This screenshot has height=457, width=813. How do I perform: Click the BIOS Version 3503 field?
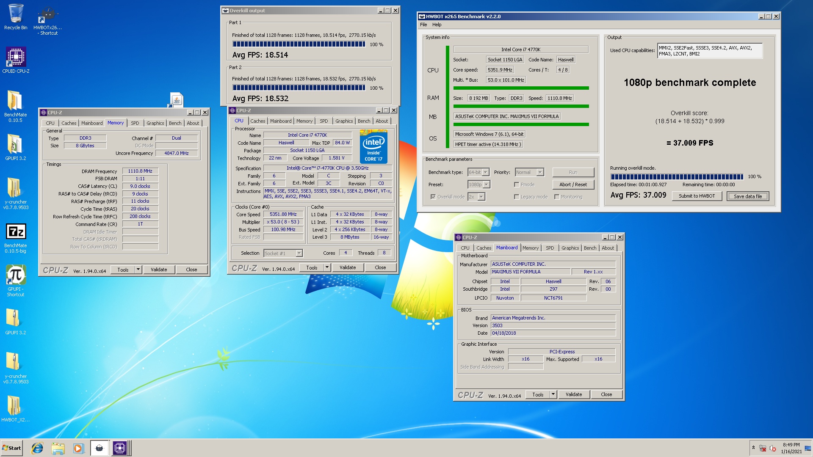click(553, 325)
